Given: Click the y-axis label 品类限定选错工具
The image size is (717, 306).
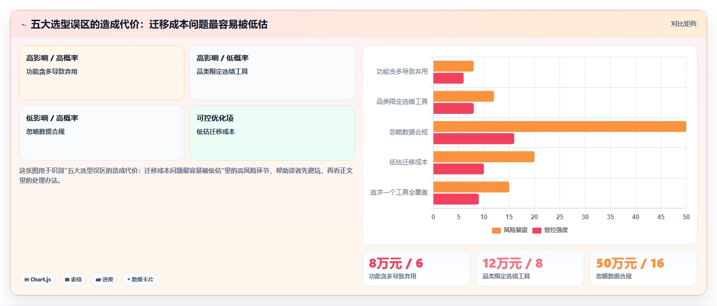Looking at the screenshot, I should point(402,102).
